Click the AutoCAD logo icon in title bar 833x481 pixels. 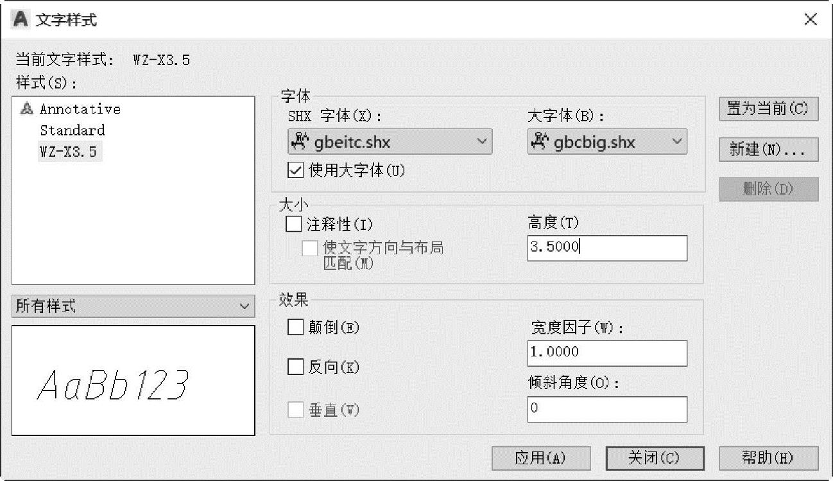(x=21, y=20)
